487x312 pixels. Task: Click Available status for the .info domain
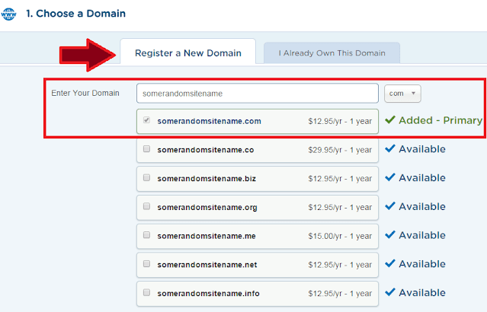pyautogui.click(x=422, y=293)
